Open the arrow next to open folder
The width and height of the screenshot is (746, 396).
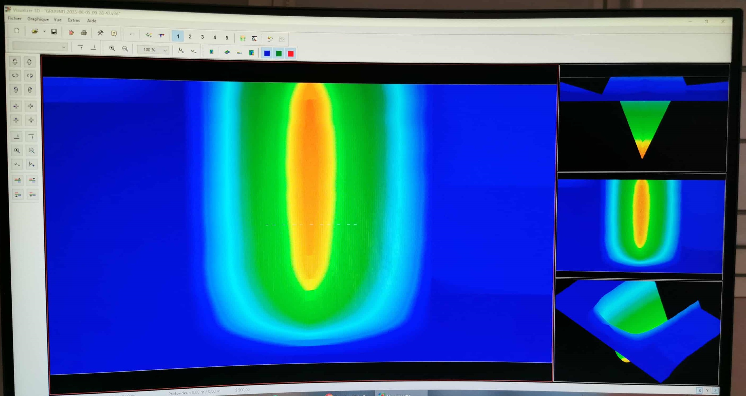click(44, 32)
